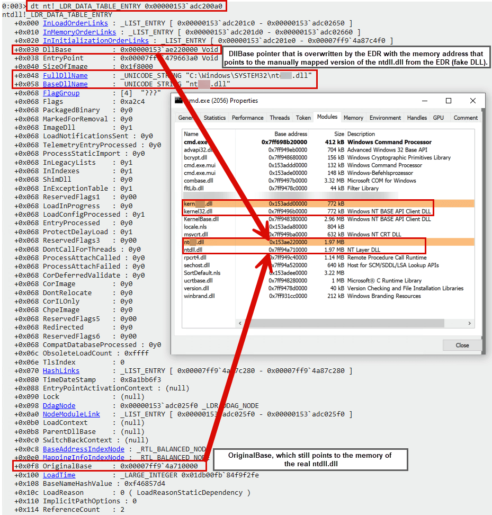Open the HashLinks hyperlink
The width and height of the screenshot is (492, 515).
pos(61,370)
